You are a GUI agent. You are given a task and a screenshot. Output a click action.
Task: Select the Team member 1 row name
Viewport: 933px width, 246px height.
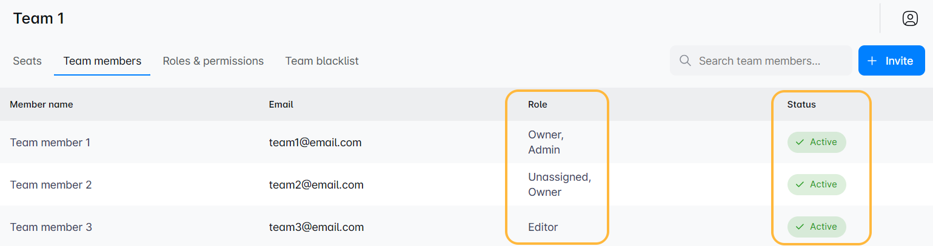(x=50, y=143)
